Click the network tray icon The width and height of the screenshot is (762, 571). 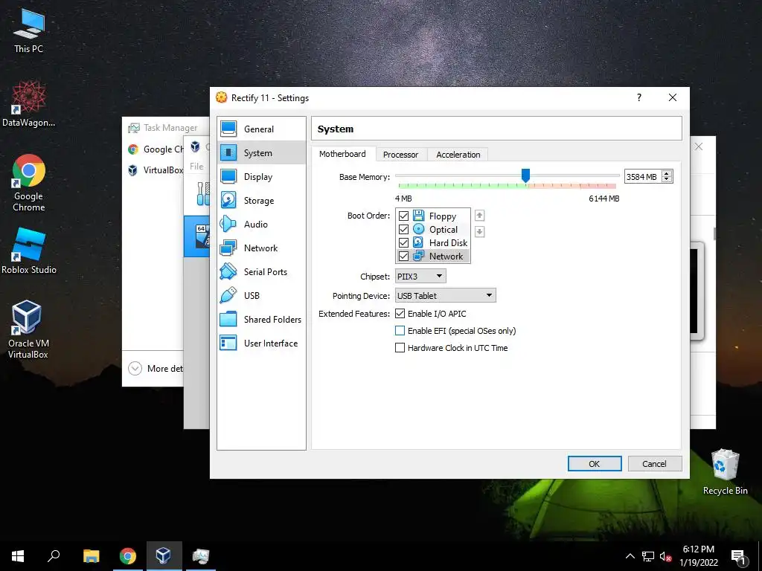click(x=648, y=556)
